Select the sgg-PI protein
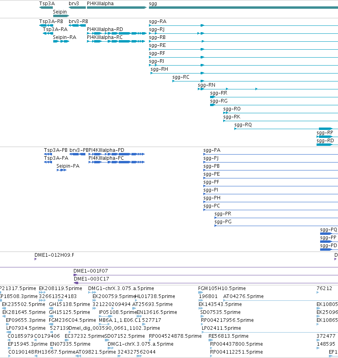 point(270,194)
